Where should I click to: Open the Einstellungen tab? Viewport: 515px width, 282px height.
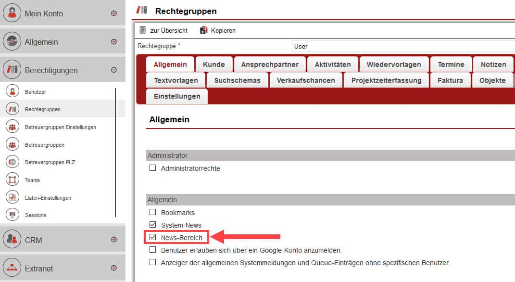(x=177, y=96)
